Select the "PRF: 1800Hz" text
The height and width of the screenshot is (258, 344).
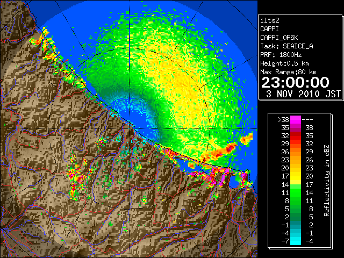pos(281,55)
